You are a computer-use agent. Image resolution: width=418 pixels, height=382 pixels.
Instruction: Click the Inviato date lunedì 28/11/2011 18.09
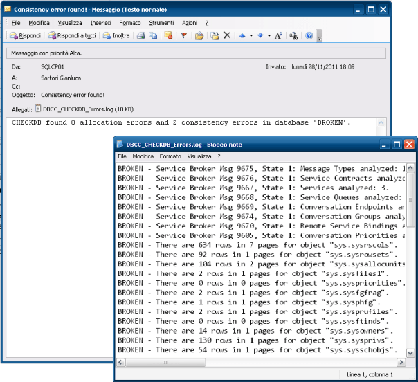322,66
